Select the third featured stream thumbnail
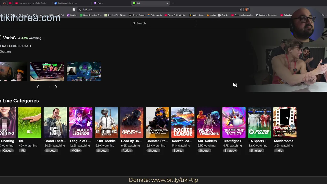 coord(84,71)
